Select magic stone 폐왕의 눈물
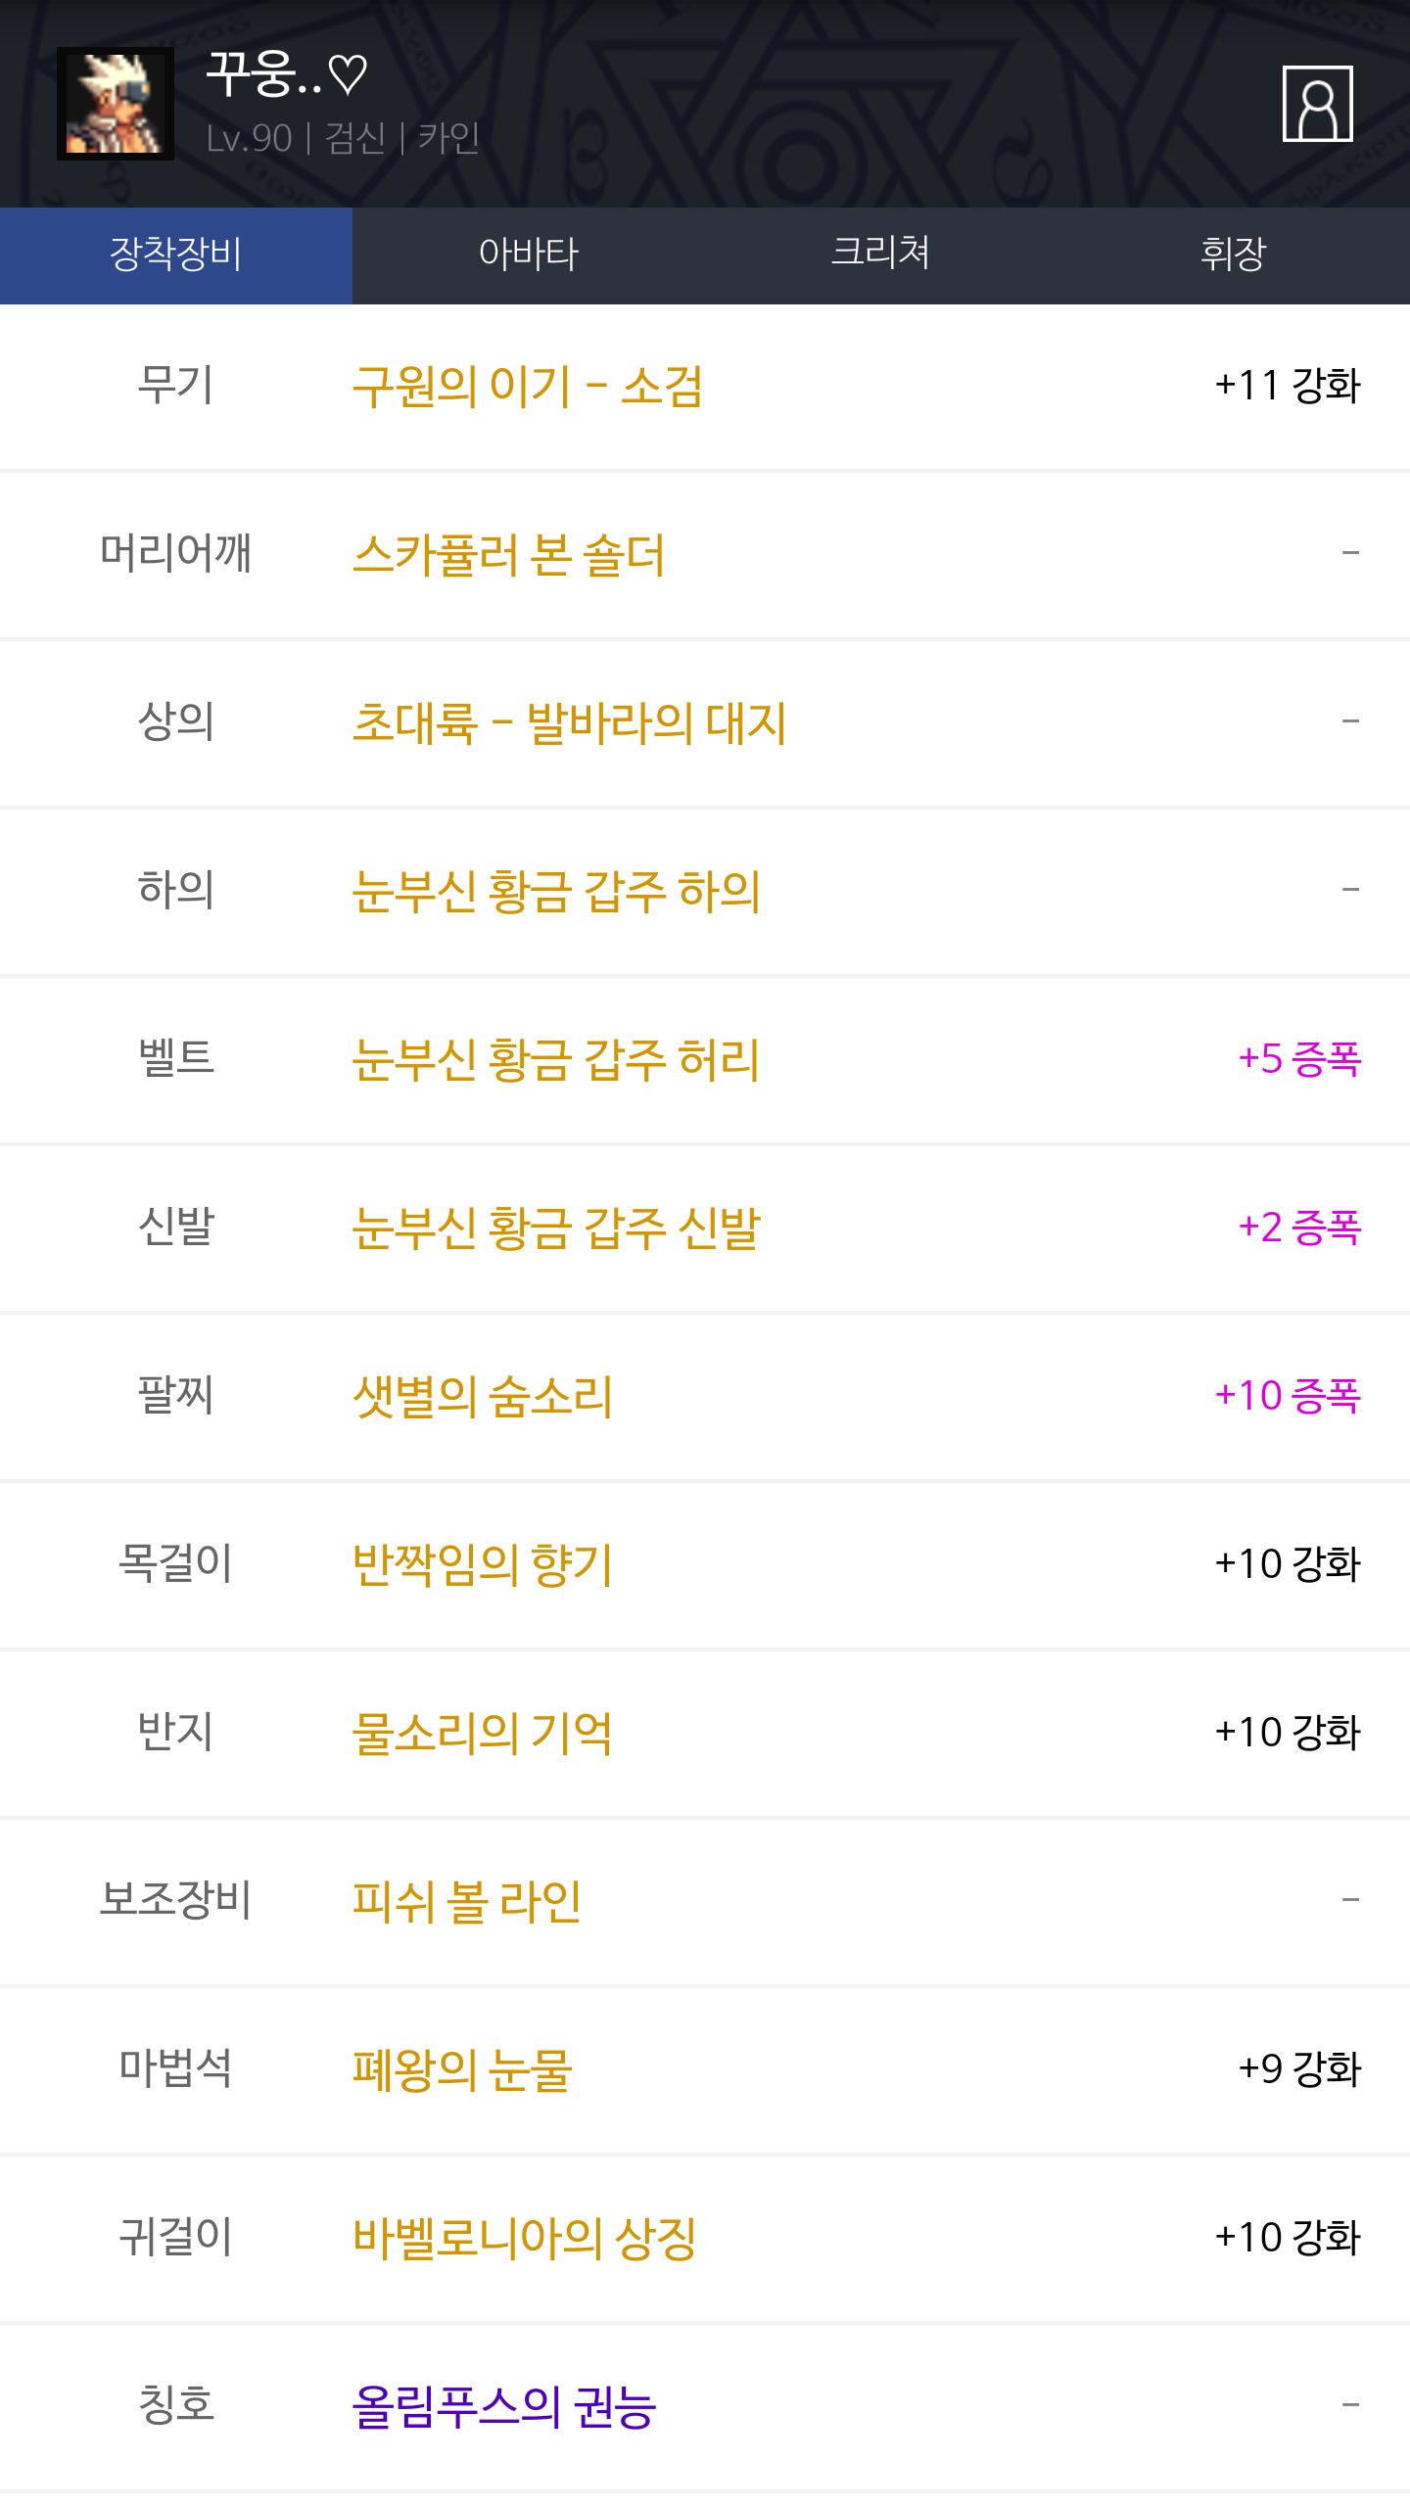 pos(462,2070)
